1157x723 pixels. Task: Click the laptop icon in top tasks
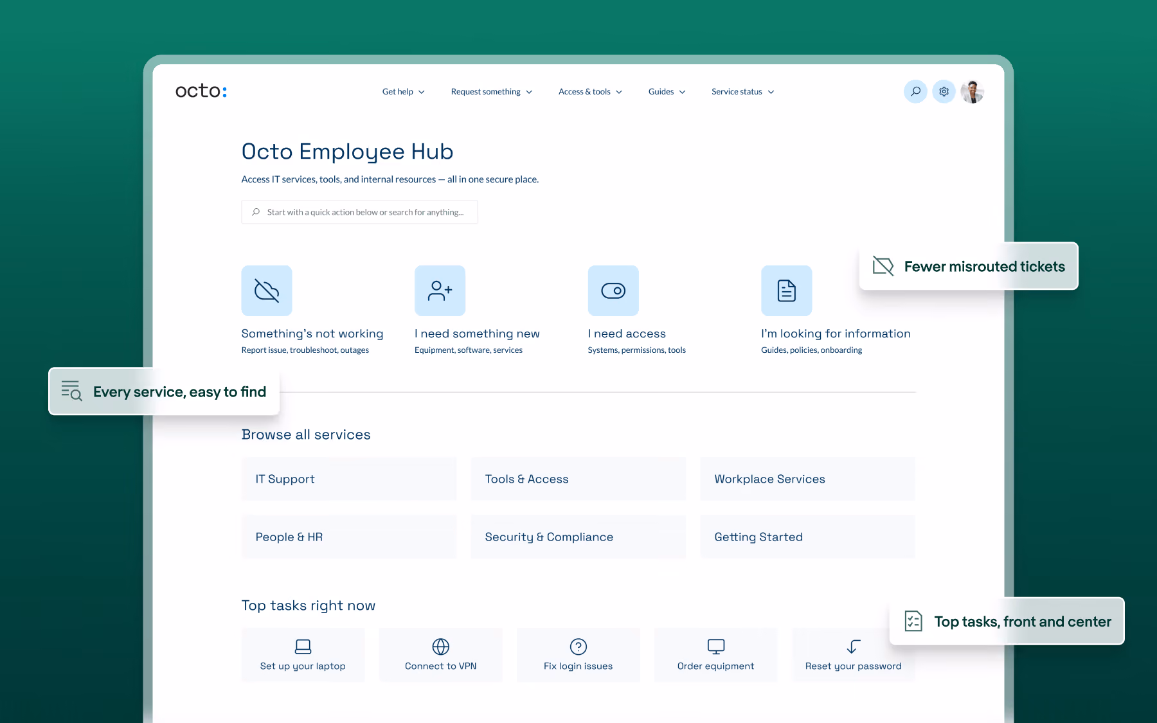point(303,646)
